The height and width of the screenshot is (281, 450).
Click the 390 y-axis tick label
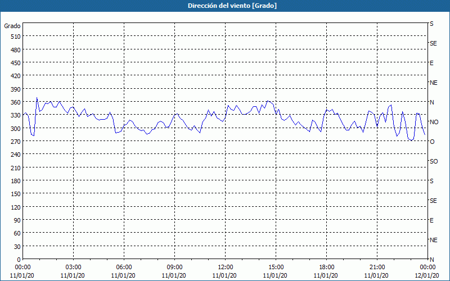16,89
